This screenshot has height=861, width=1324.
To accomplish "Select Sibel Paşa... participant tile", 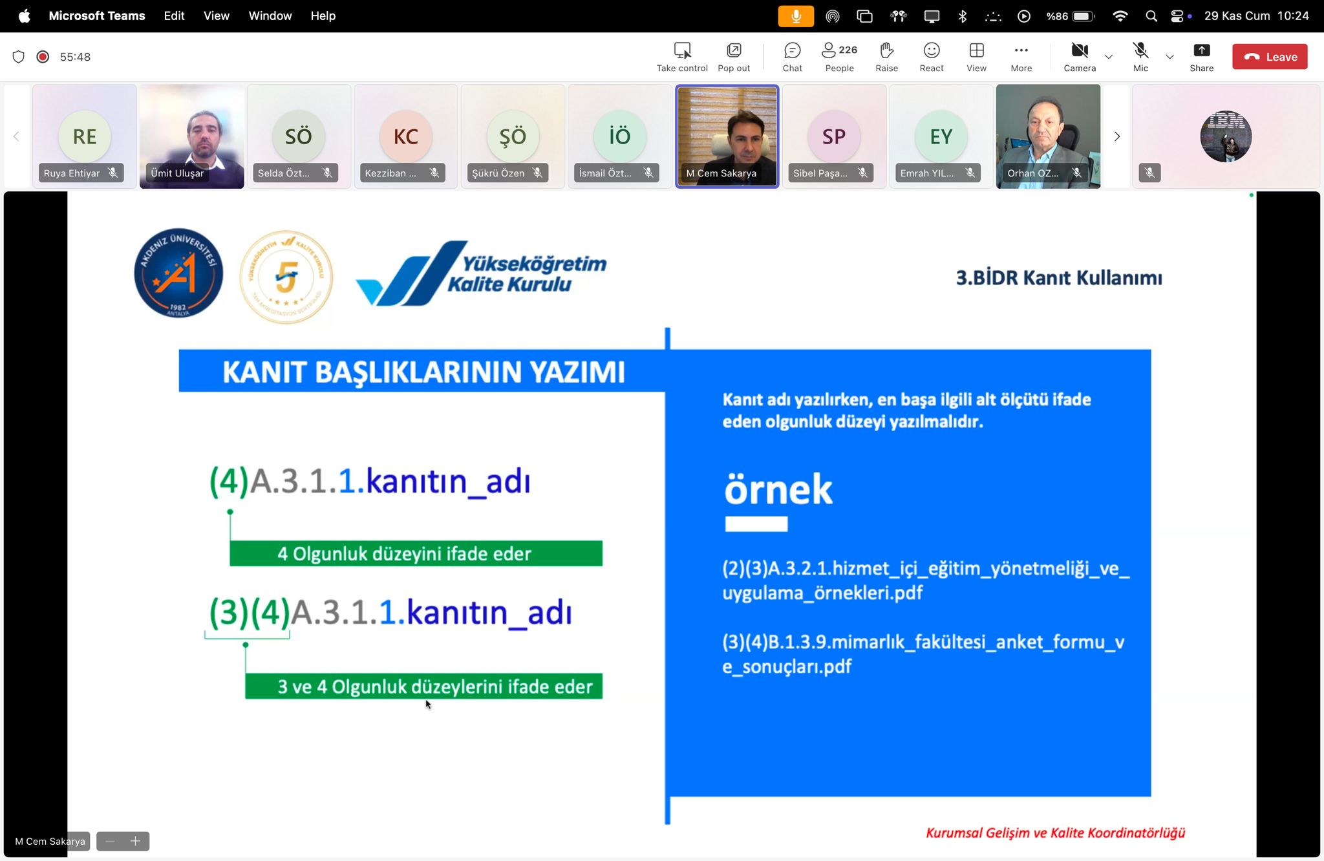I will click(834, 136).
